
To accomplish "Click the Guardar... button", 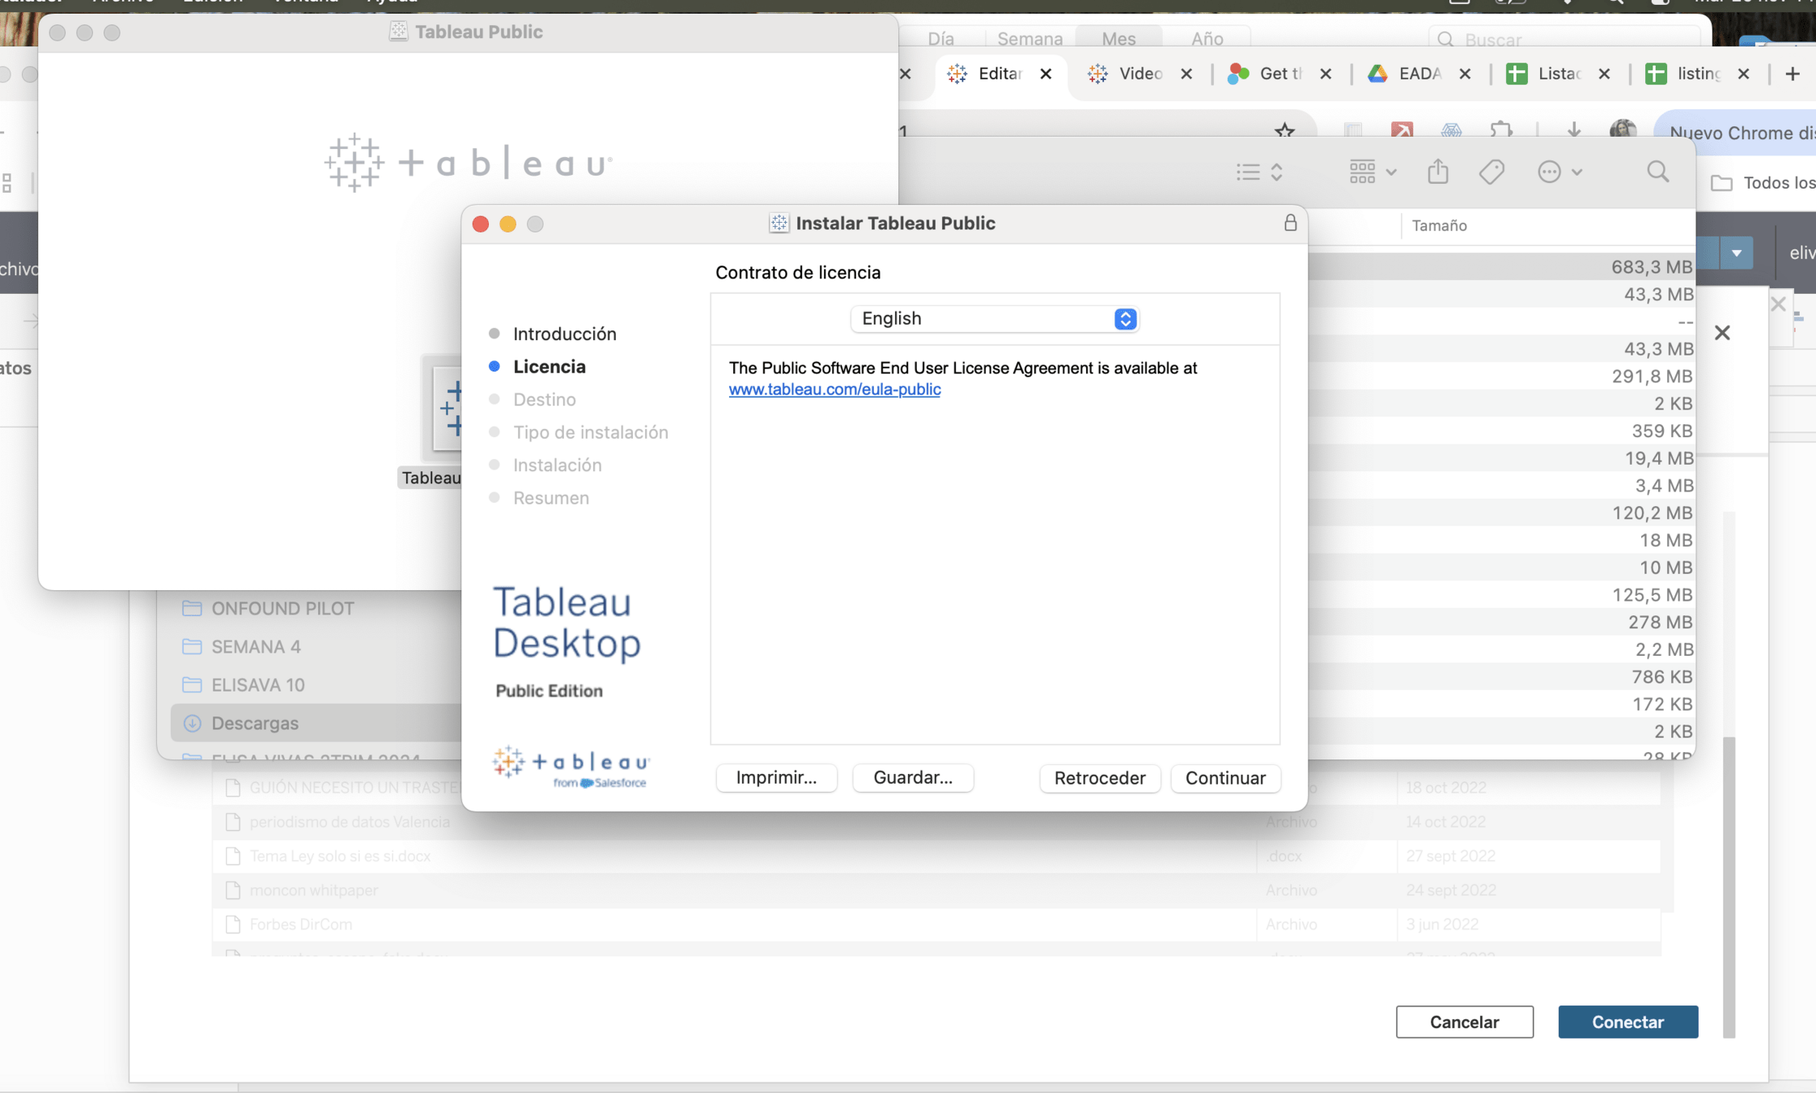I will [x=913, y=777].
